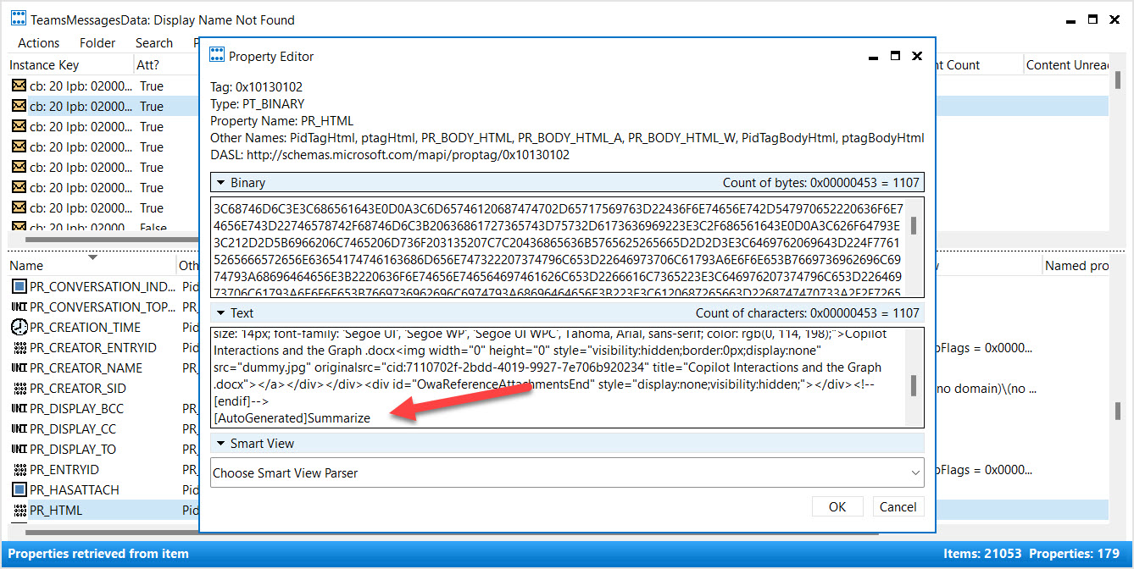Open the Folder menu
Viewport: 1134px width, 569px height.
(97, 42)
